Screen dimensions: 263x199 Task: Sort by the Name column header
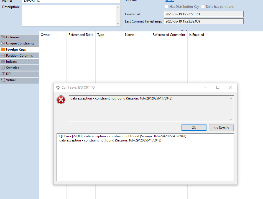click(137, 35)
